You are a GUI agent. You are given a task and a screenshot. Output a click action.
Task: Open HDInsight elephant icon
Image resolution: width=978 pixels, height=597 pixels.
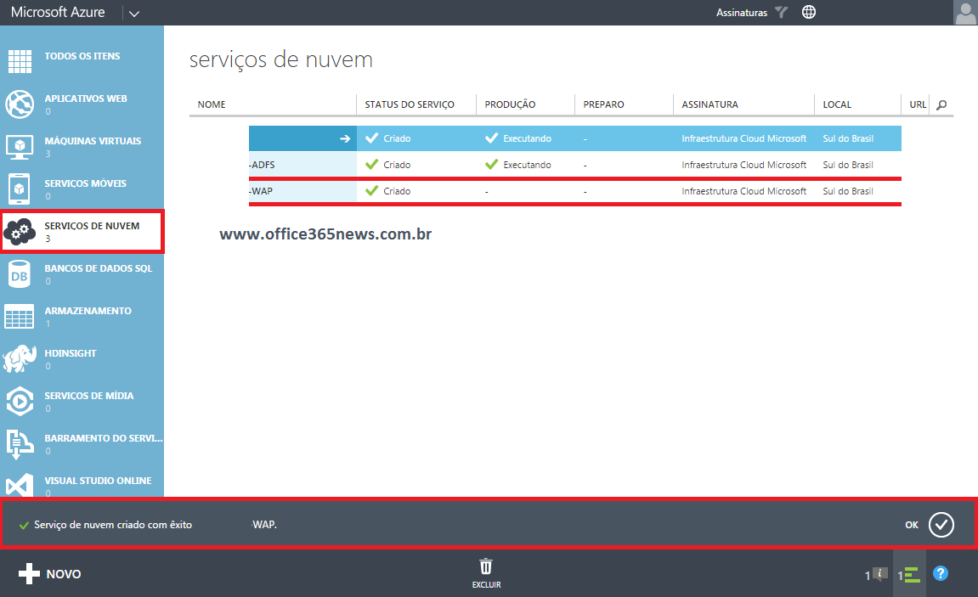(20, 359)
